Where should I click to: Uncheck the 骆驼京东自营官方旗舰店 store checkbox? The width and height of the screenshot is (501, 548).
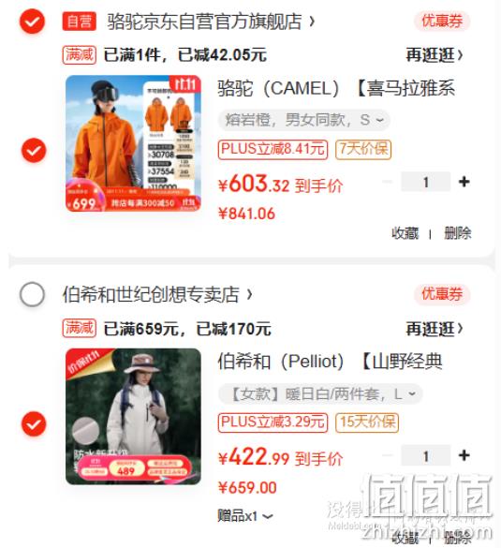click(x=32, y=22)
